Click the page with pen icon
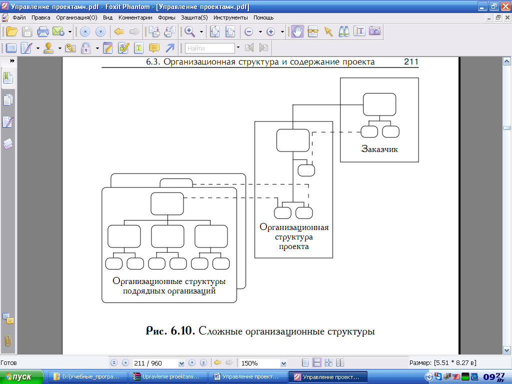512x384 pixels. click(x=26, y=48)
